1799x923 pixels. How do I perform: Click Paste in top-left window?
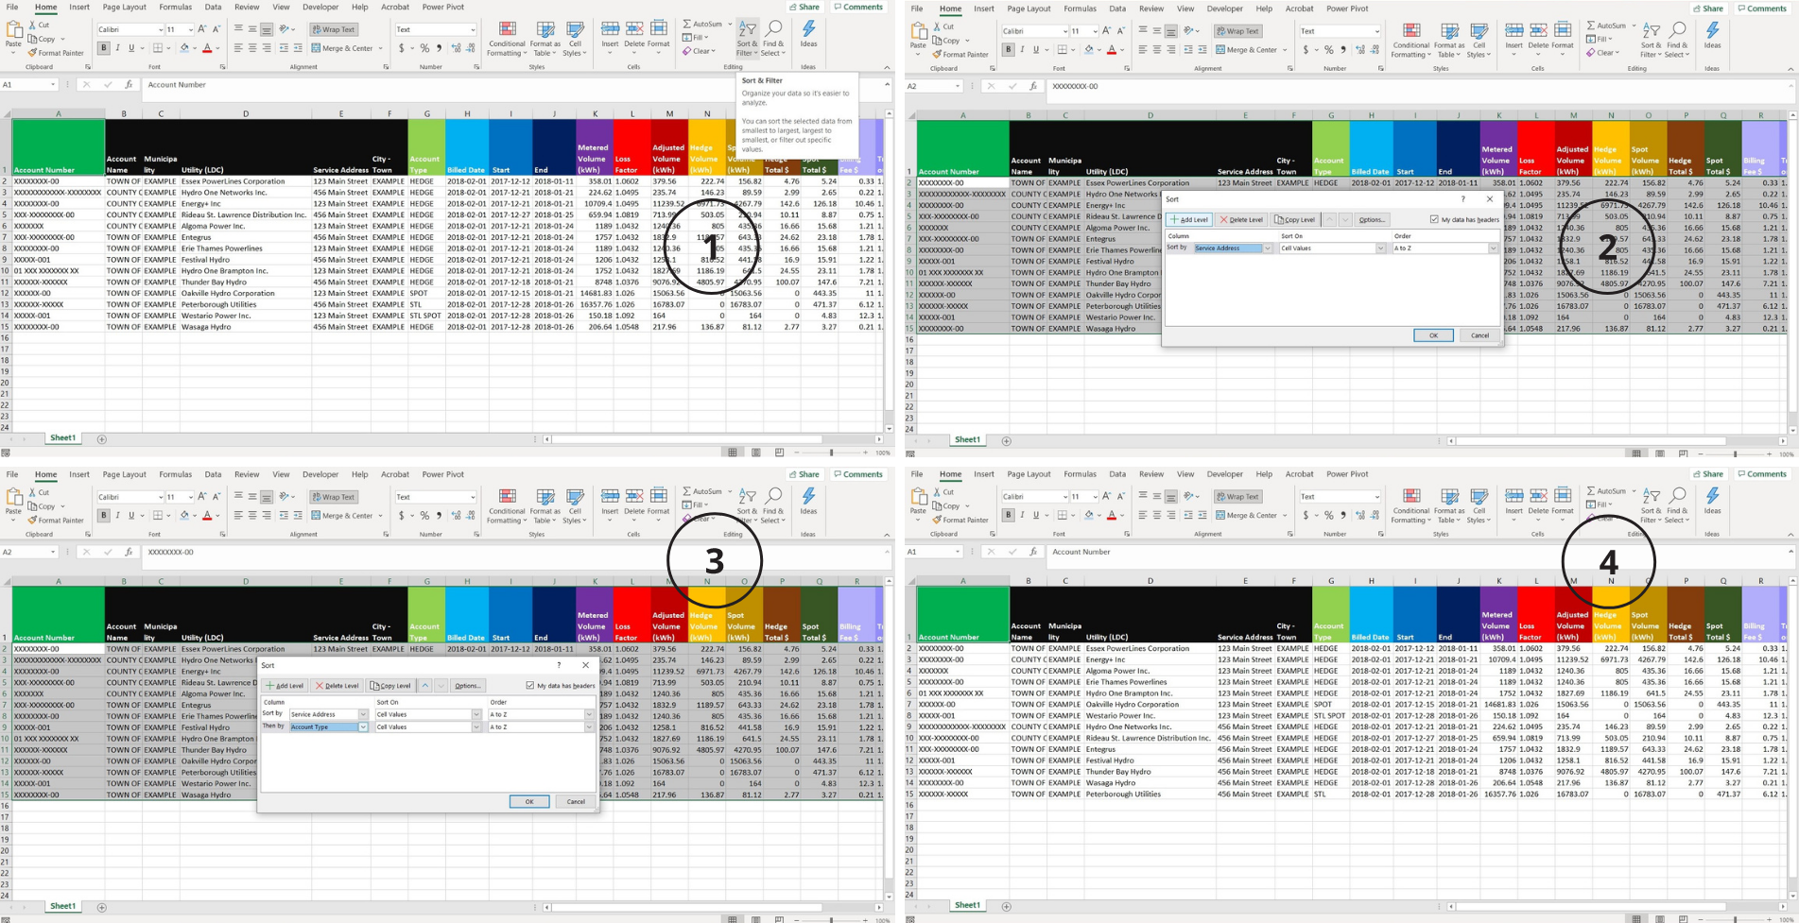point(13,36)
